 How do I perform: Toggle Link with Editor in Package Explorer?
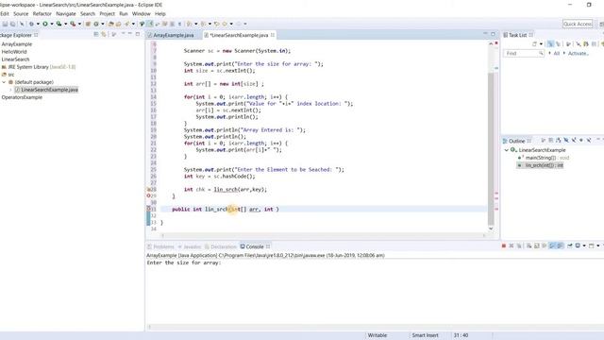(104, 34)
